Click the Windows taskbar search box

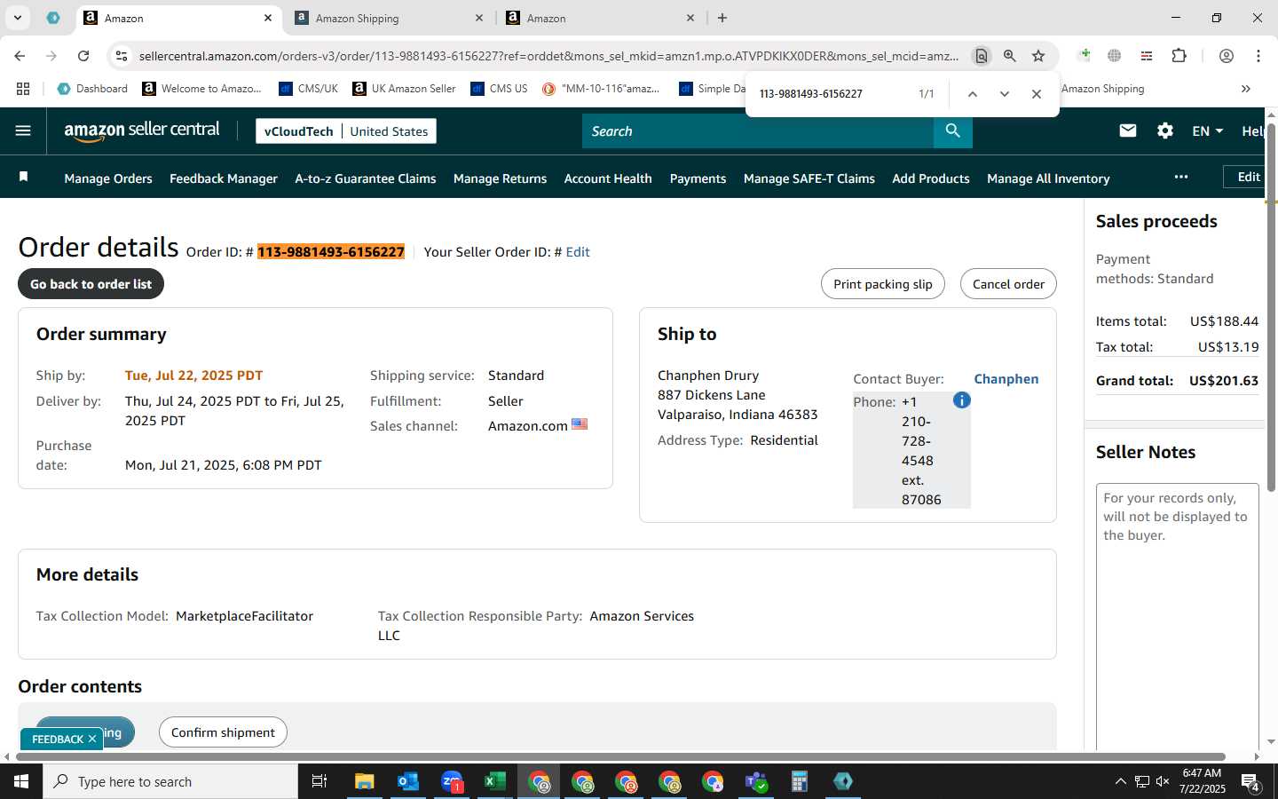click(170, 781)
